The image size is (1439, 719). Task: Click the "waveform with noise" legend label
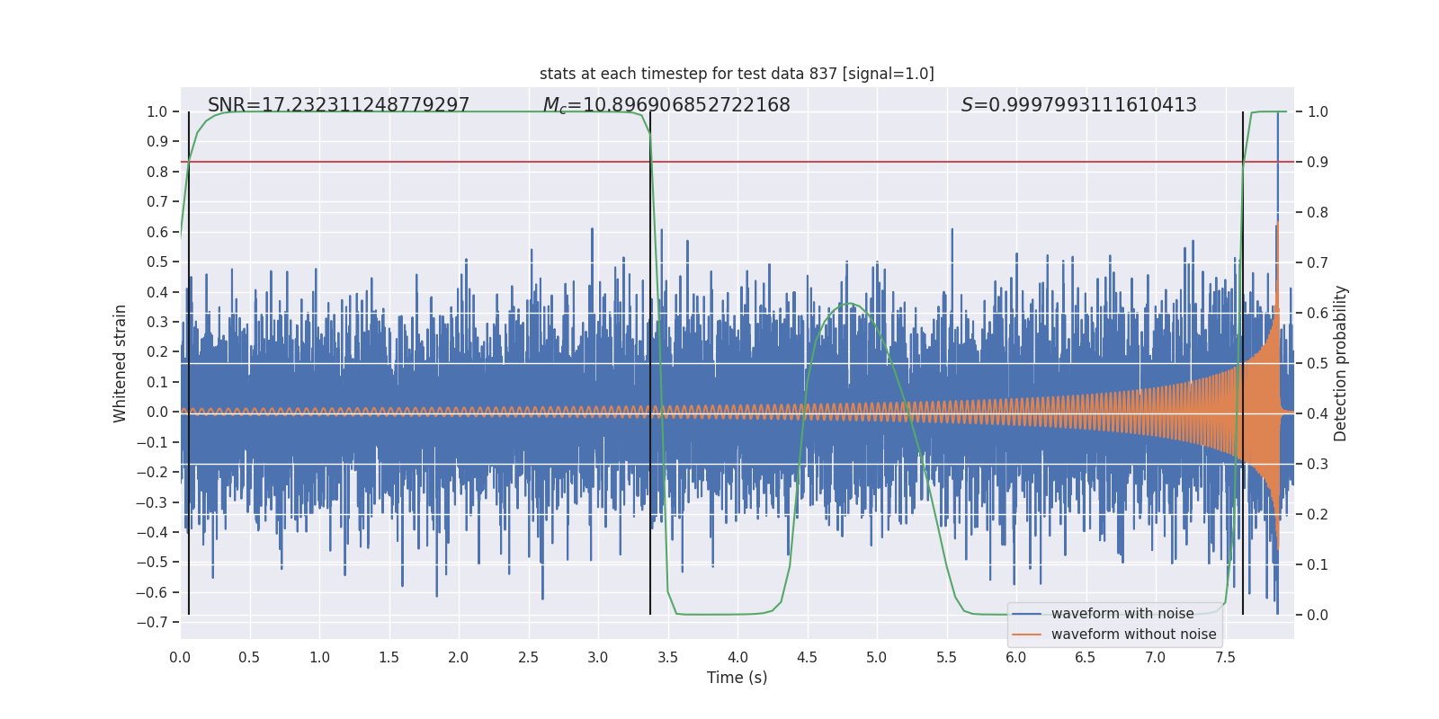[1122, 614]
